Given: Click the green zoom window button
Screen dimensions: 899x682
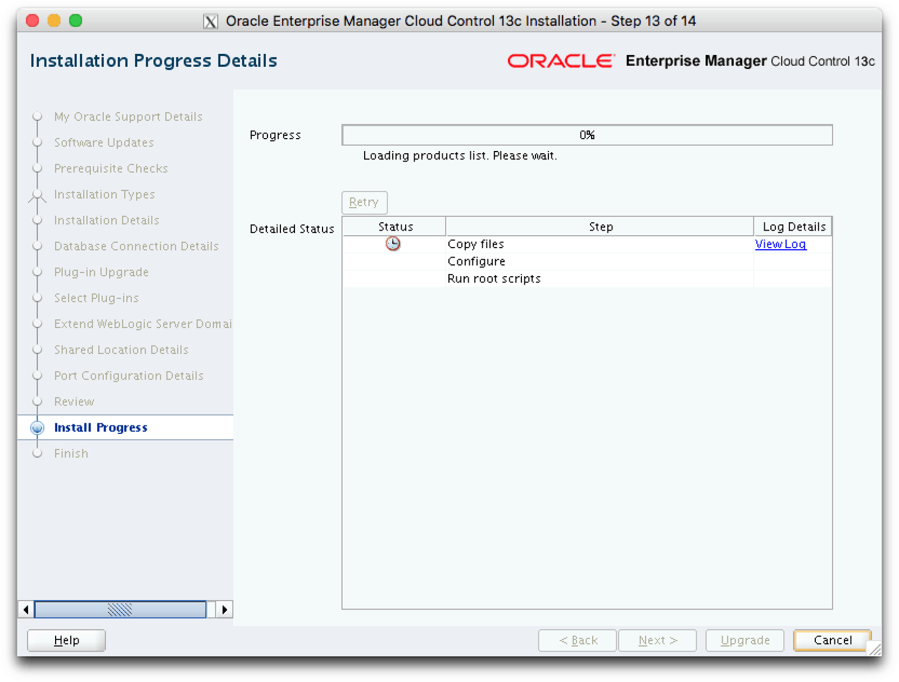Looking at the screenshot, I should coord(76,21).
